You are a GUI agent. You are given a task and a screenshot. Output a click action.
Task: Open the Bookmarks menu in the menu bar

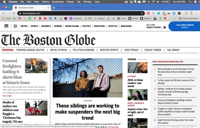coord(58,2)
